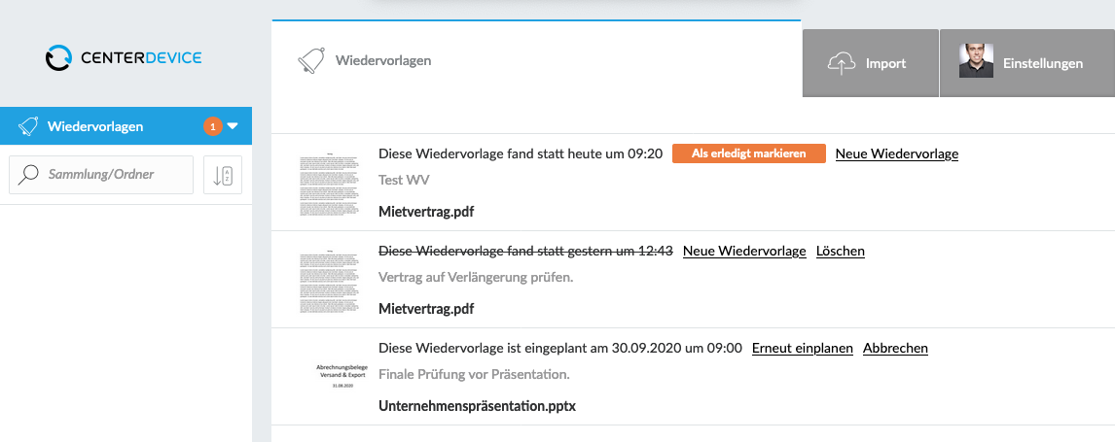Click the Löschen link

click(x=841, y=251)
